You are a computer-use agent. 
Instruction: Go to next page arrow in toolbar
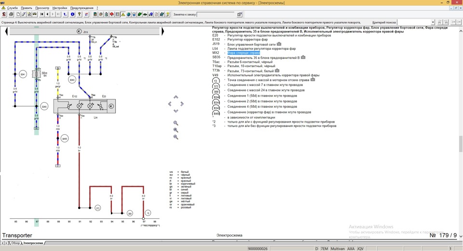coord(53,14)
